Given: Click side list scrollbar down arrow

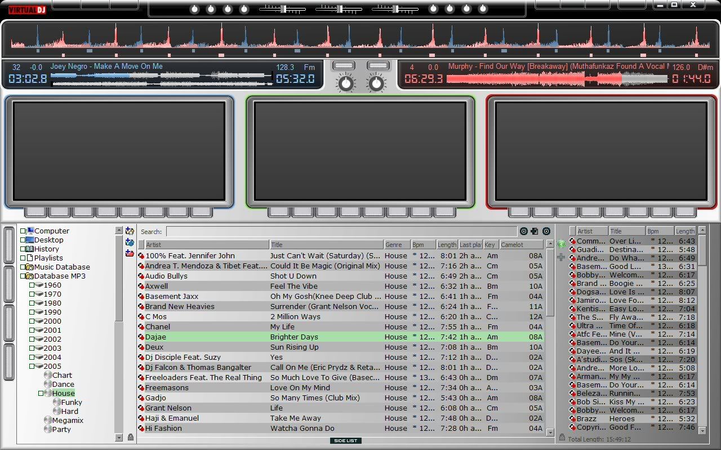Looking at the screenshot, I should (x=702, y=431).
